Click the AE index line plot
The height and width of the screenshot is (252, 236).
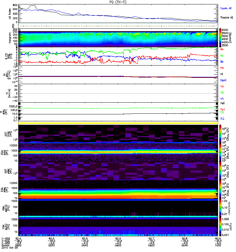118,13
